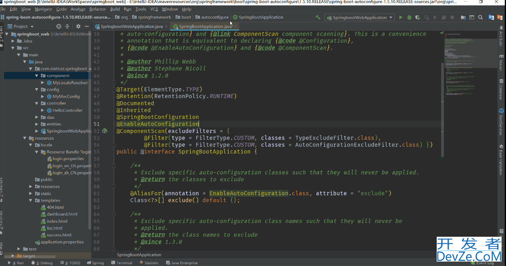The width and height of the screenshot is (506, 266).
Task: Open the Analyze menu
Action: pyautogui.click(x=78, y=9)
